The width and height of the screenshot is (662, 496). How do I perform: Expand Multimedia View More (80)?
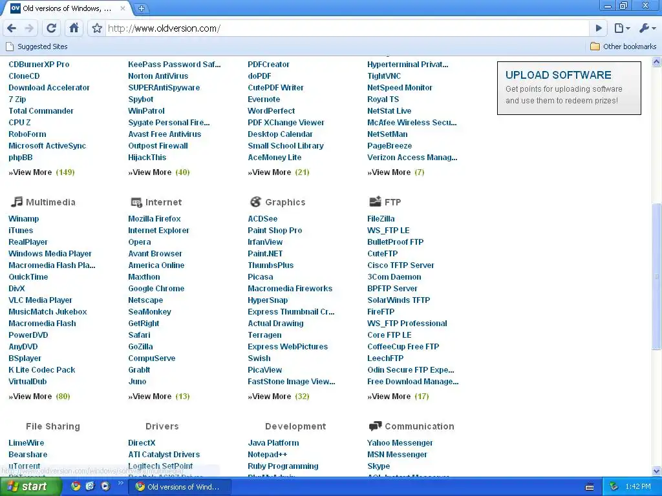pyautogui.click(x=39, y=396)
